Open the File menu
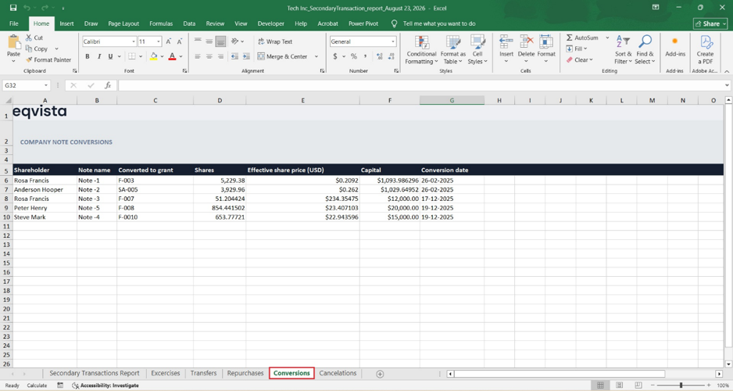 coord(14,23)
